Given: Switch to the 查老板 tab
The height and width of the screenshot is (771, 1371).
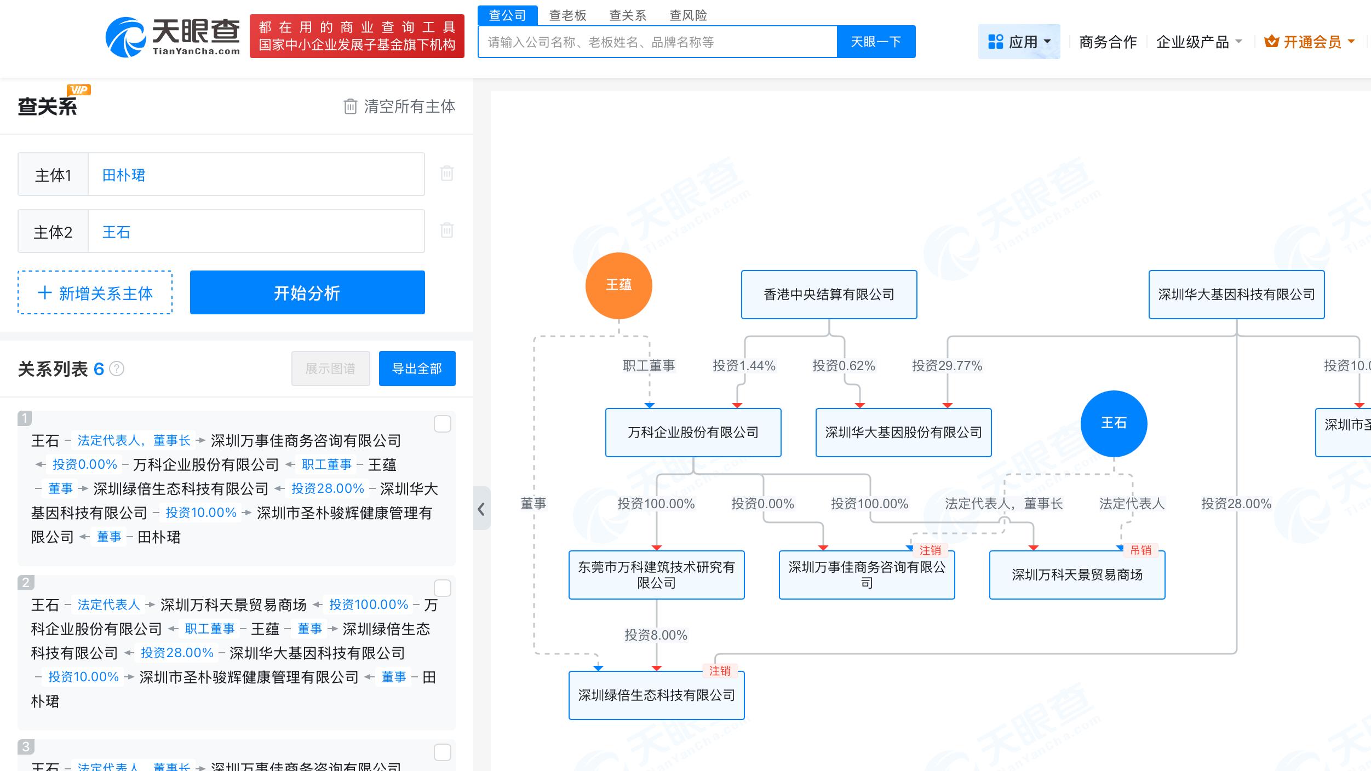Looking at the screenshot, I should (x=567, y=15).
